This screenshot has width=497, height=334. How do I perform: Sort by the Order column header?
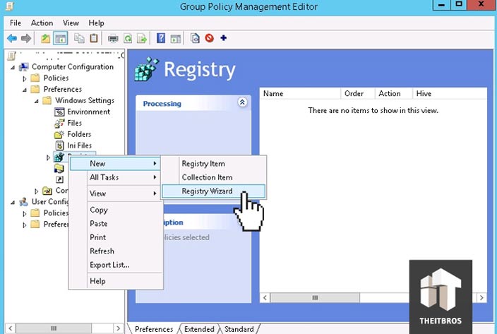pyautogui.click(x=358, y=93)
